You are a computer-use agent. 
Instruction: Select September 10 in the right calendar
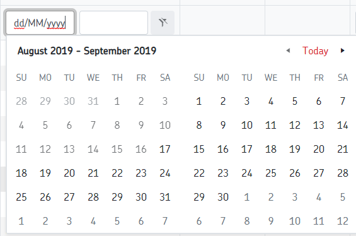point(247,125)
